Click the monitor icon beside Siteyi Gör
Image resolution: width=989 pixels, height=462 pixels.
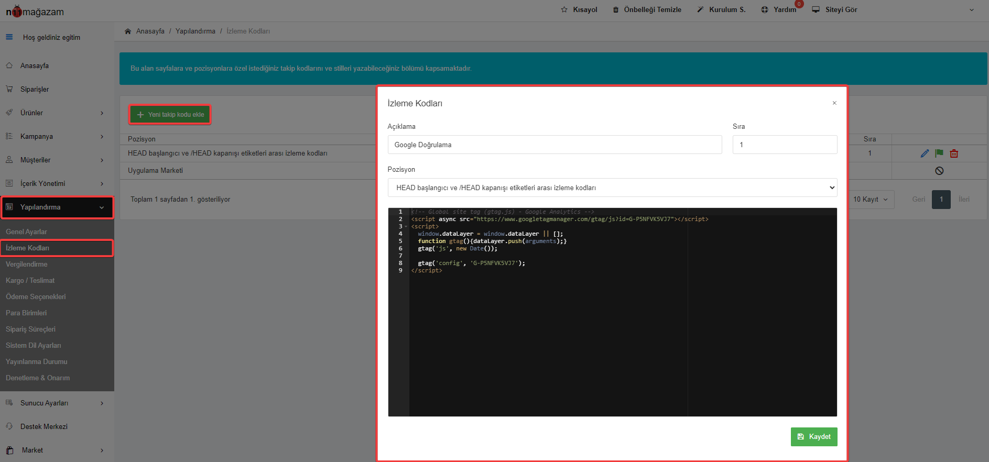pyautogui.click(x=816, y=9)
